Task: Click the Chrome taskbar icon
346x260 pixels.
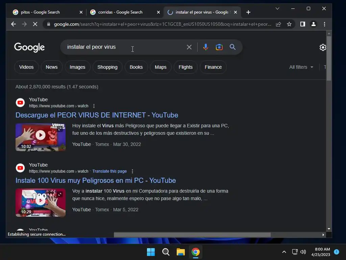Action: tap(196, 252)
